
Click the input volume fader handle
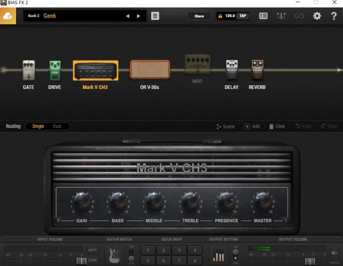pyautogui.click(x=81, y=261)
